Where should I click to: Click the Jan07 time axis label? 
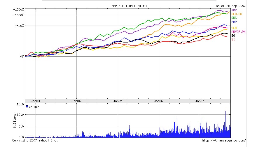click(x=200, y=101)
